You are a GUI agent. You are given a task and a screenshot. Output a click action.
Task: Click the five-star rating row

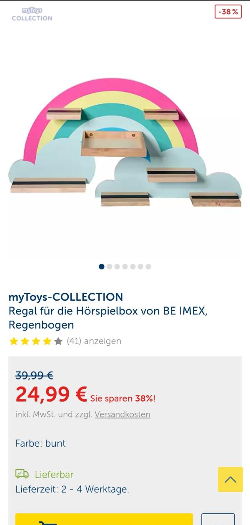[x=36, y=342]
